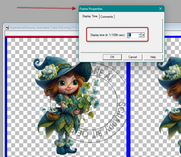
Task: Increase display time with up spinner
Action: tap(140, 34)
